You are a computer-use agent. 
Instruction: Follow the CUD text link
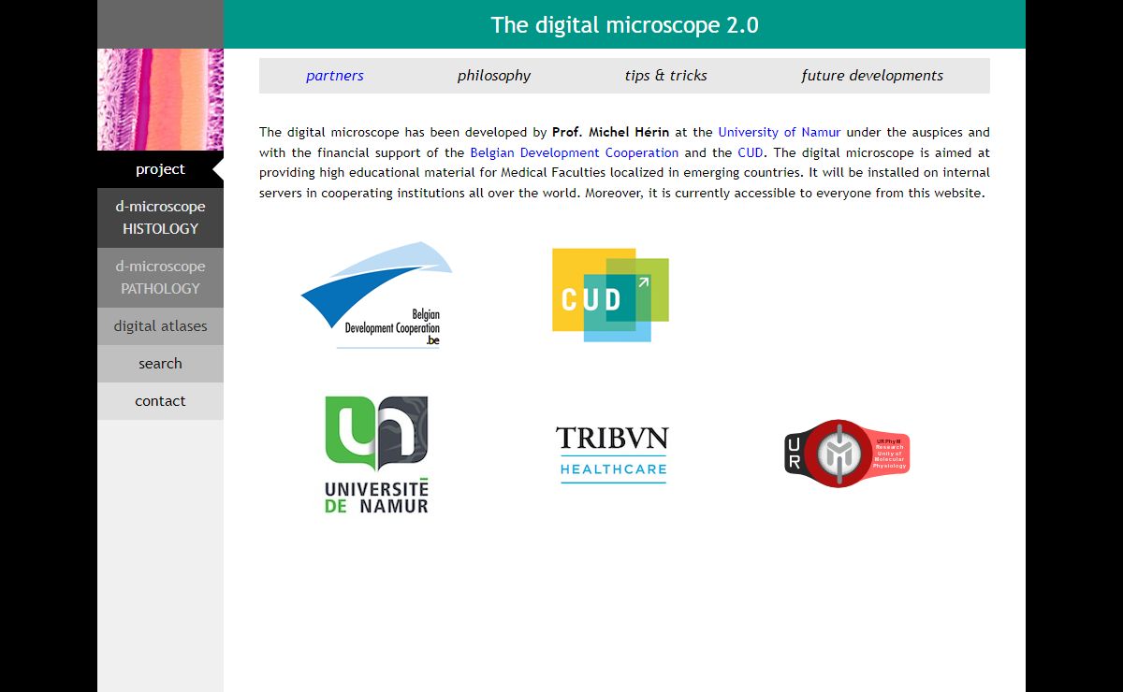[750, 152]
